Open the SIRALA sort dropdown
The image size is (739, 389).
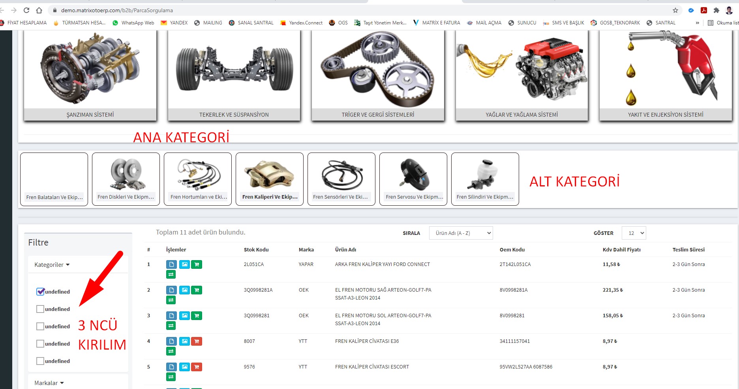pos(461,233)
